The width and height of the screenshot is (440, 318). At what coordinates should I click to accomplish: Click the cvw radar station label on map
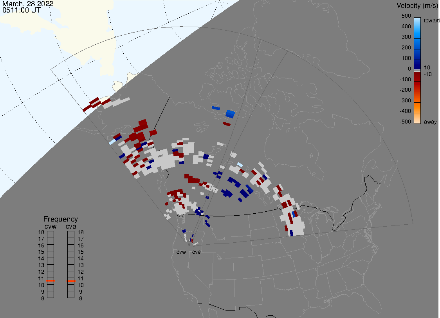[x=181, y=252]
